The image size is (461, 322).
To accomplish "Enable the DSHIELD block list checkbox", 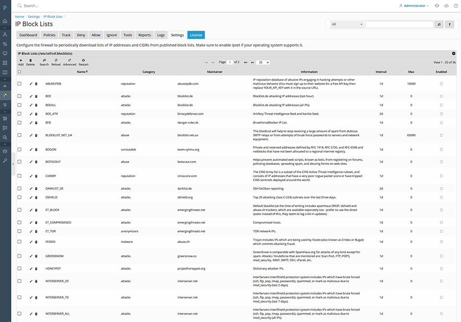I will 441,197.
